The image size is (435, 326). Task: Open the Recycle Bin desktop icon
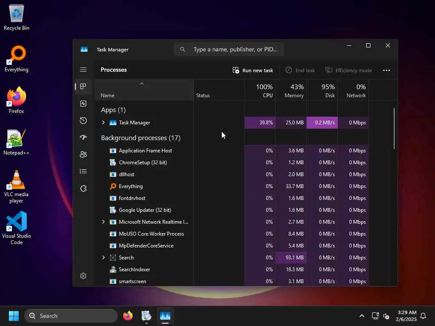(x=17, y=17)
